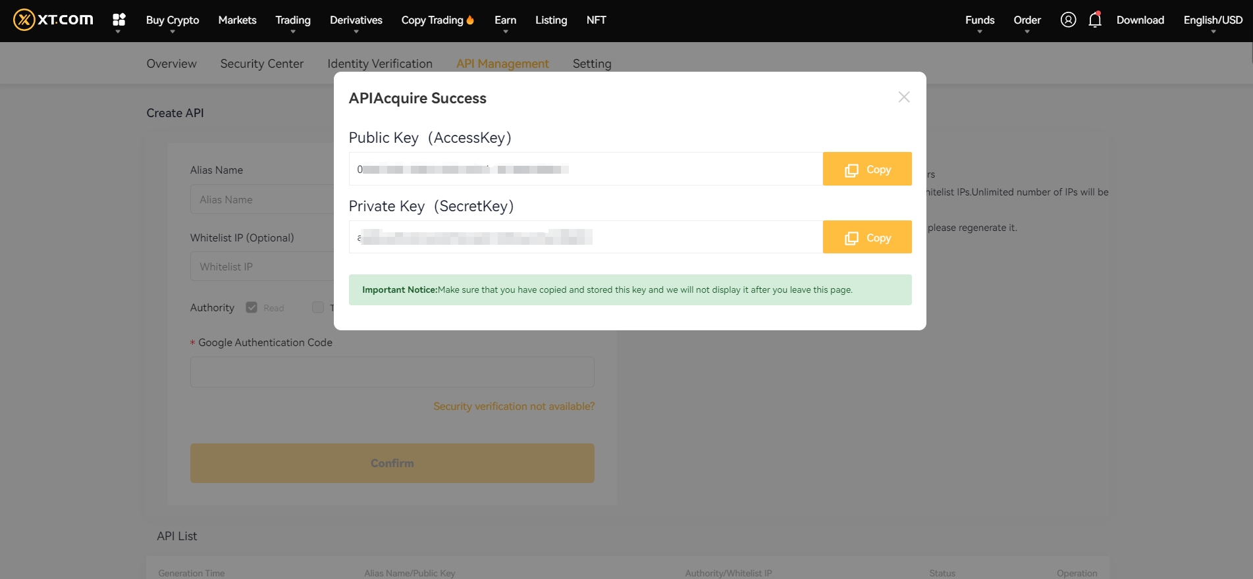This screenshot has width=1253, height=579.
Task: Open the user profile icon
Action: click(1068, 20)
